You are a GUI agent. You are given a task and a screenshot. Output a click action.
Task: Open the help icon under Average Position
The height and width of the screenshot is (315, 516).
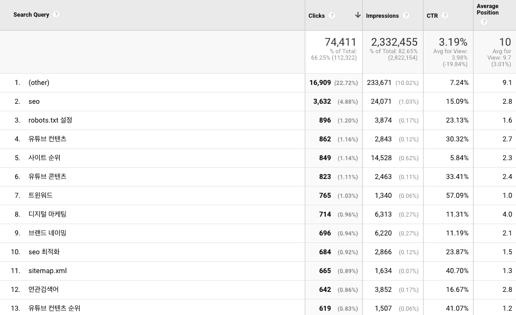[x=484, y=22]
